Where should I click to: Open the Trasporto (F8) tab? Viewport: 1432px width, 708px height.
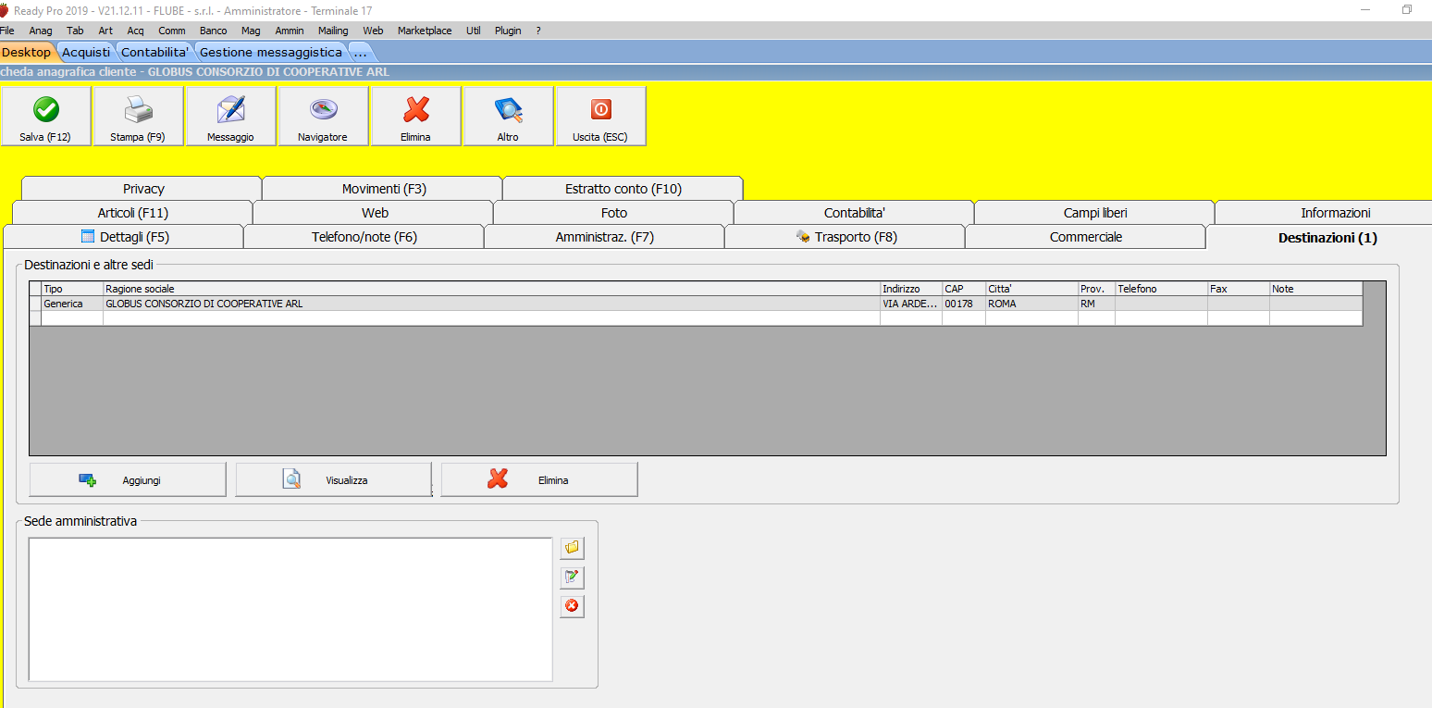[846, 237]
